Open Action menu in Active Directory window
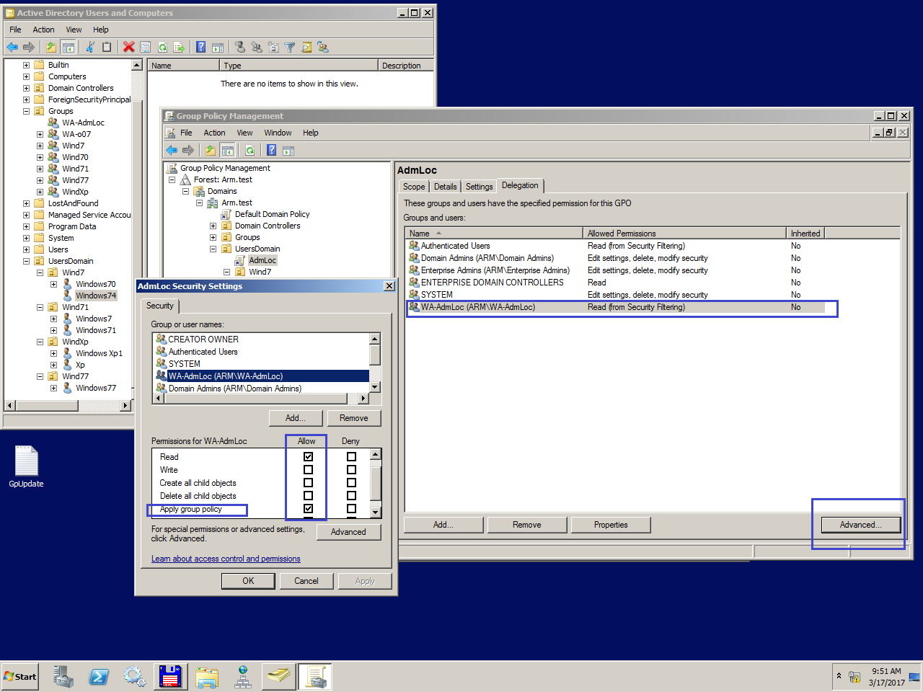The width and height of the screenshot is (923, 692). [x=43, y=30]
